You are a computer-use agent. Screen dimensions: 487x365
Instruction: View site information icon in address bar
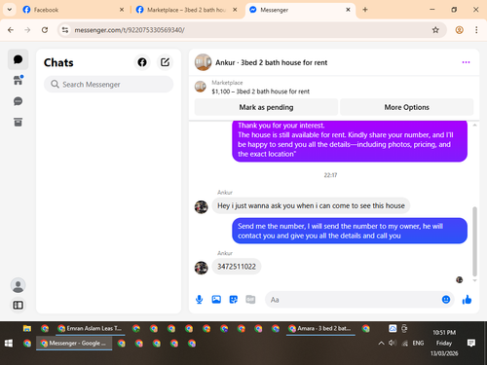tap(65, 30)
